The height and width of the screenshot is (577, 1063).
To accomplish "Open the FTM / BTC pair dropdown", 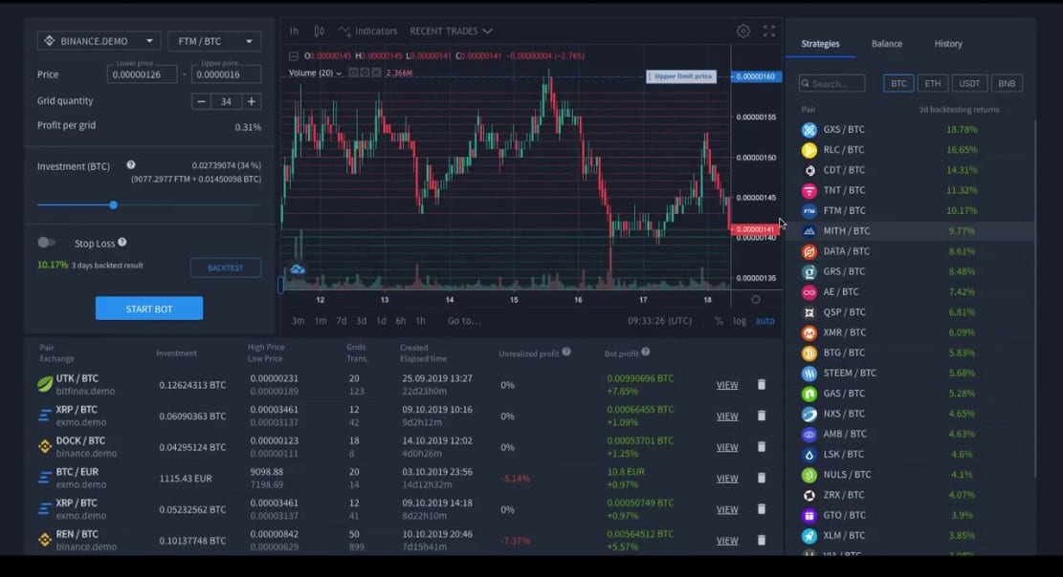I will 214,41.
